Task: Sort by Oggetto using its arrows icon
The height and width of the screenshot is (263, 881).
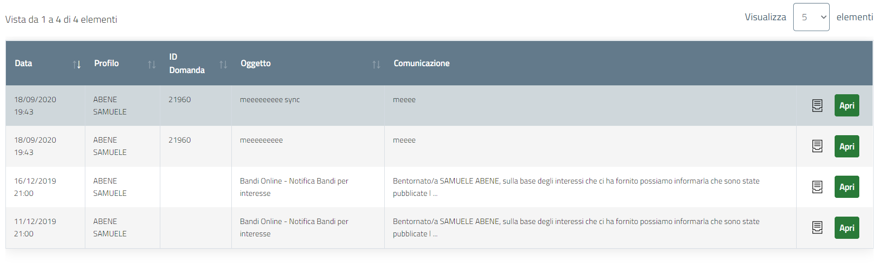Action: pyautogui.click(x=376, y=64)
